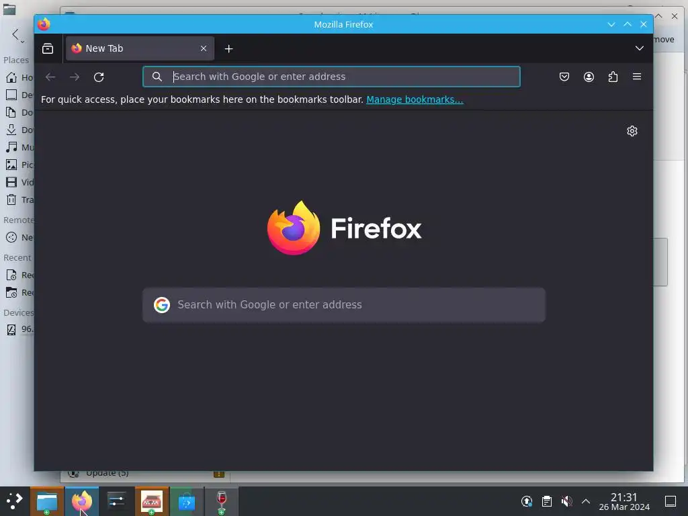Toggle the muted volume tray icon
The height and width of the screenshot is (516, 688).
click(x=566, y=501)
